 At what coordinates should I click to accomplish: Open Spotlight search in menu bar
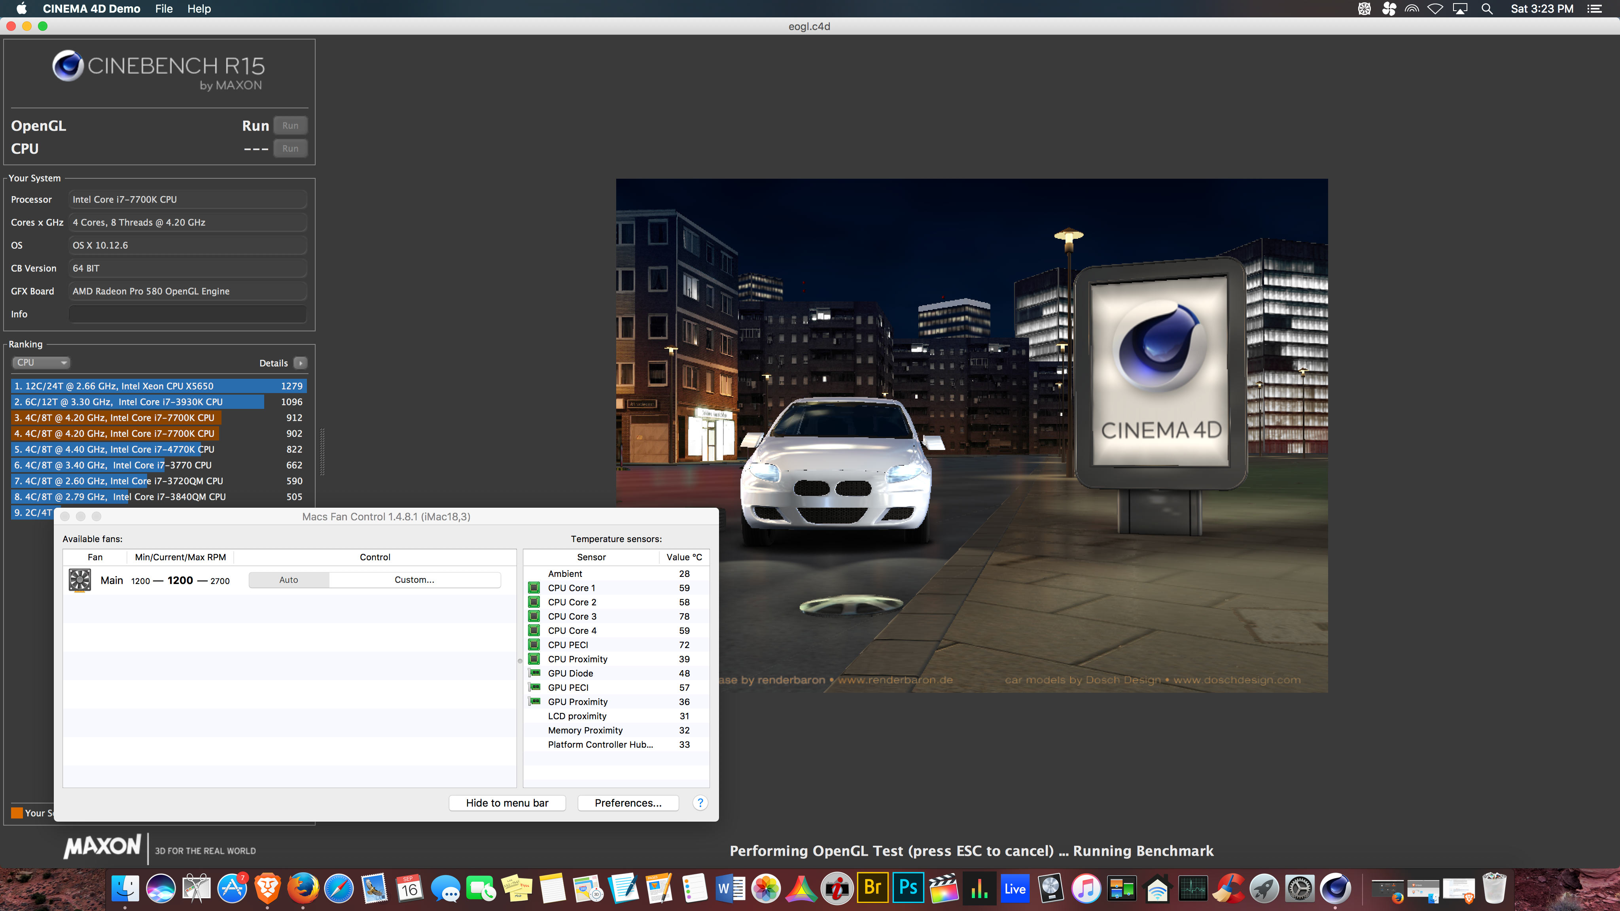[1487, 9]
